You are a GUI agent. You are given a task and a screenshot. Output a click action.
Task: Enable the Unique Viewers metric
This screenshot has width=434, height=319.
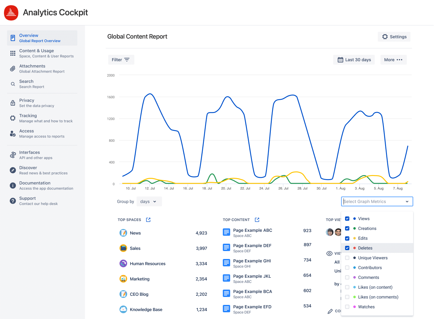(347, 258)
